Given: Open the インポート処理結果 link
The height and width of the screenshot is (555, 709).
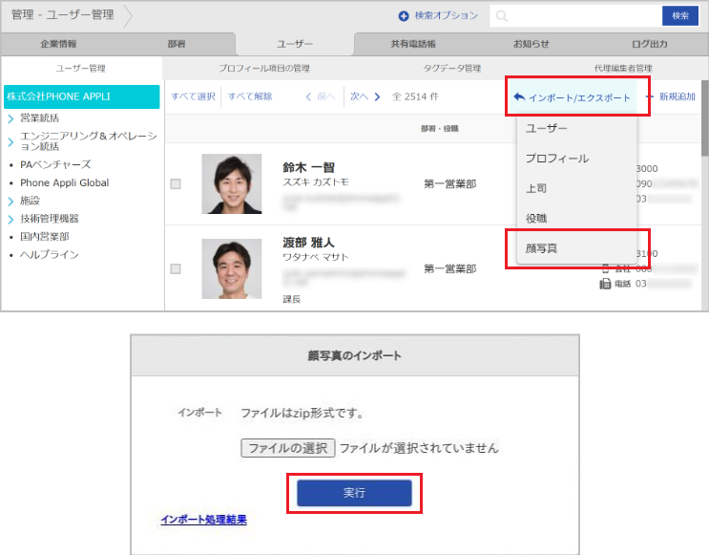Looking at the screenshot, I should click(x=203, y=520).
